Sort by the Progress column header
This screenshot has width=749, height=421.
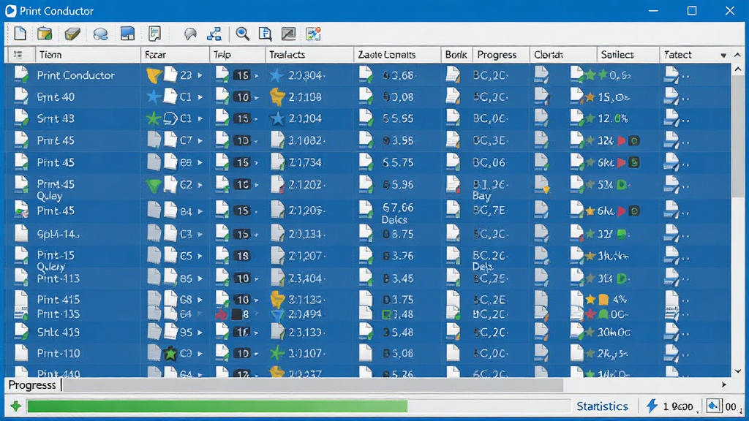click(501, 55)
